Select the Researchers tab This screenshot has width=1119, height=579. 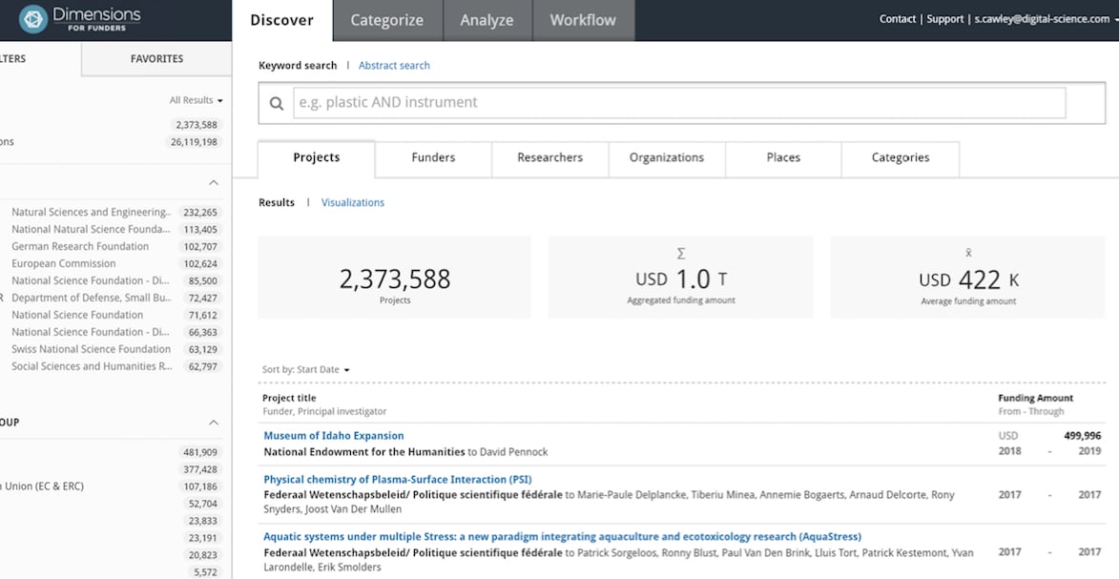(x=549, y=158)
